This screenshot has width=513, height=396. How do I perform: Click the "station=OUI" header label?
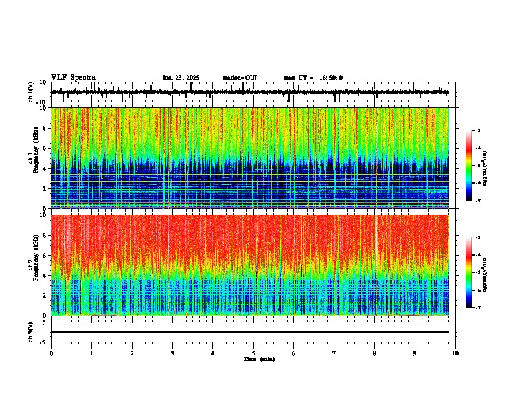[x=240, y=78]
